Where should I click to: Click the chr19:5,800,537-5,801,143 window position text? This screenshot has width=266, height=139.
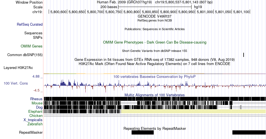pos(184,2)
